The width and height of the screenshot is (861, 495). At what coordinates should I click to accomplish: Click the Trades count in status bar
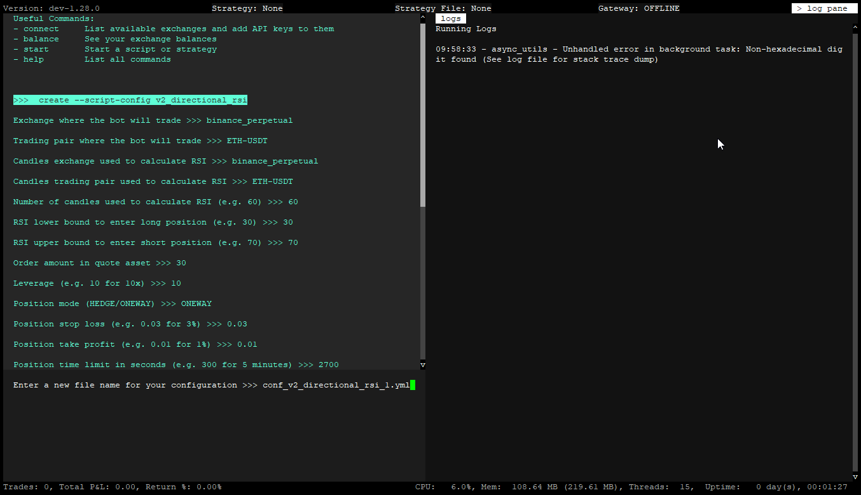coord(26,487)
